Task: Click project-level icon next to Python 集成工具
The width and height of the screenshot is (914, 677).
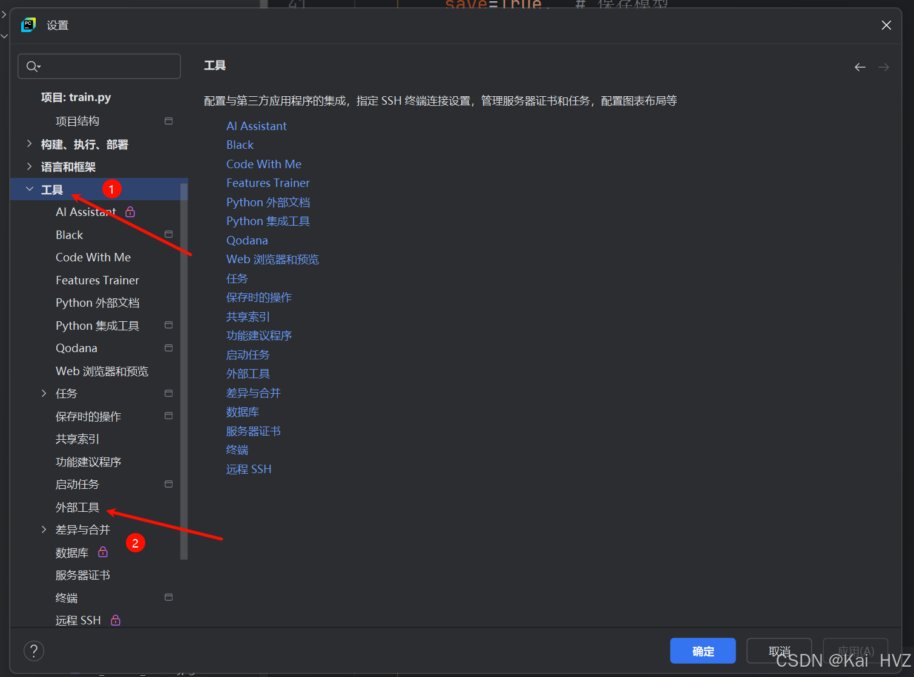Action: click(169, 325)
